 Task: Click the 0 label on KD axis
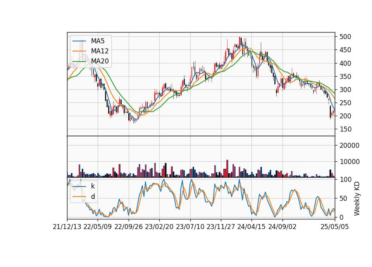pos(341,217)
